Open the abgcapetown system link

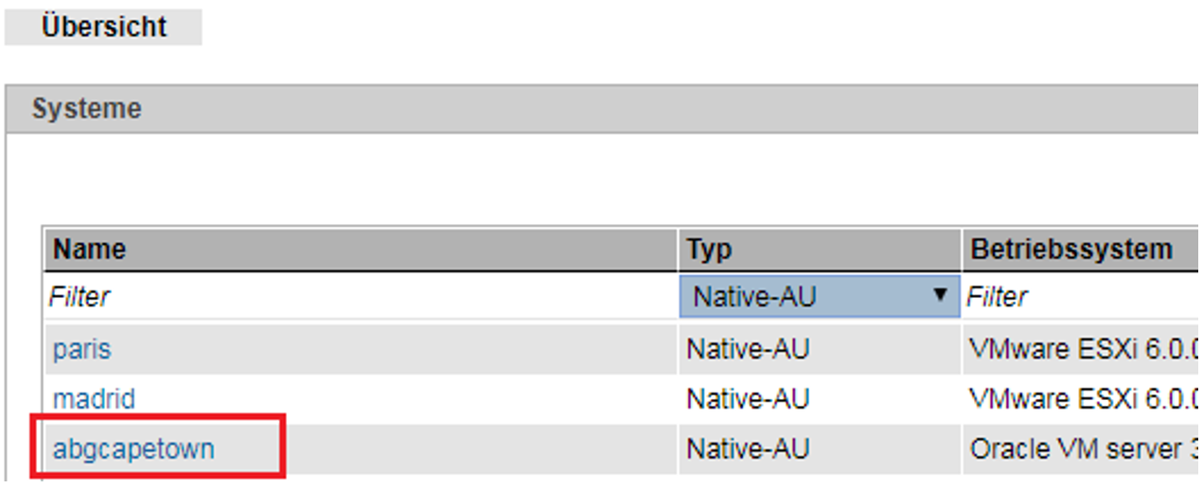tap(133, 448)
